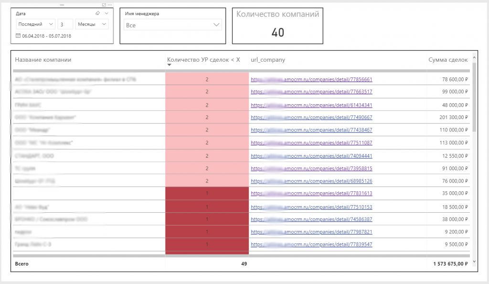This screenshot has height=284, width=489.
Task: Open company link ending in 77987821
Action: [x=311, y=232]
